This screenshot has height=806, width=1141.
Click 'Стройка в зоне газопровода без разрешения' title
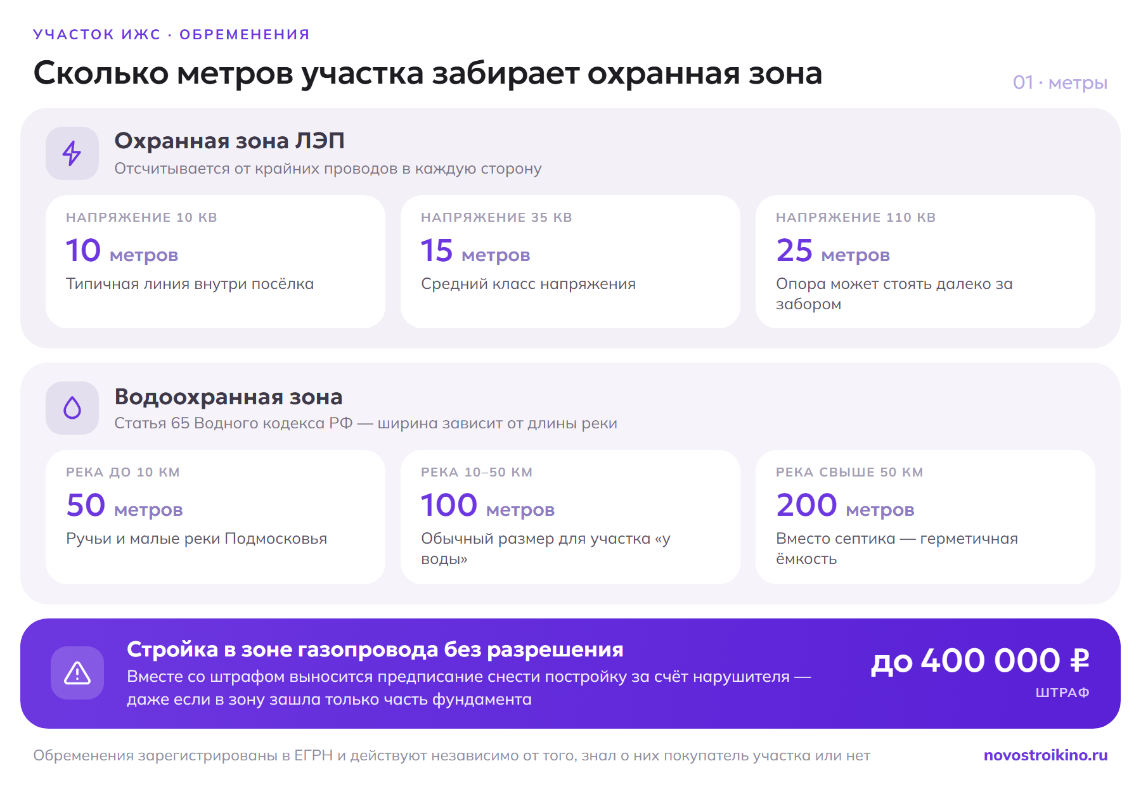coord(375,649)
